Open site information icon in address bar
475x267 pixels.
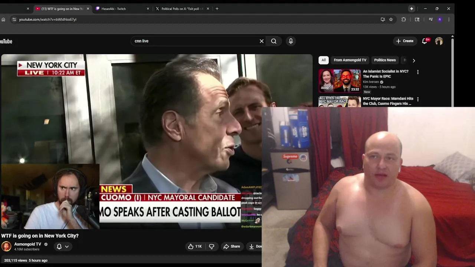[x=14, y=19]
